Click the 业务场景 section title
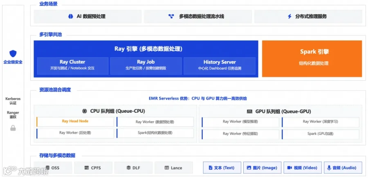 (x=48, y=4)
